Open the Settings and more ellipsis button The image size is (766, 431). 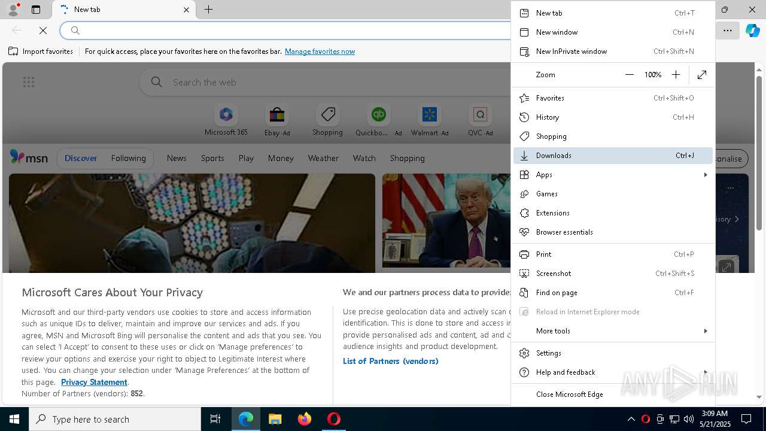(x=728, y=31)
